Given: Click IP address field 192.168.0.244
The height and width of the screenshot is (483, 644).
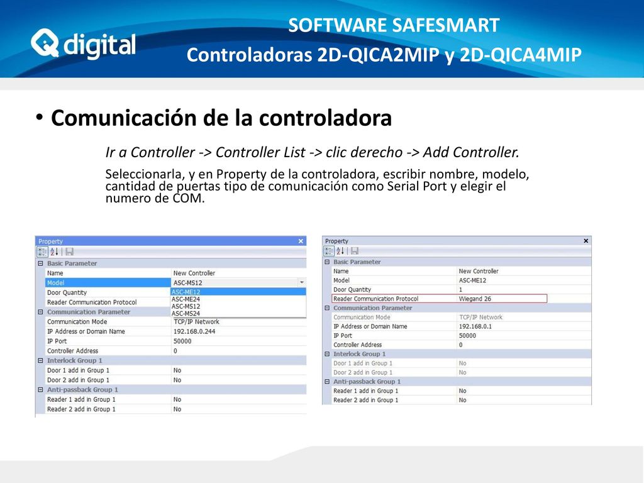Looking at the screenshot, I should tap(238, 331).
